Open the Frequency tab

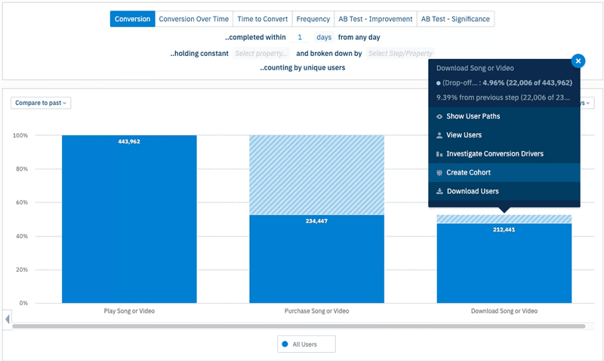(313, 19)
